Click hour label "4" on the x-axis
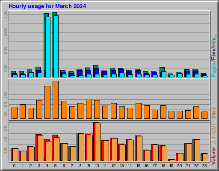Image resolution: width=219 pixels, height=171 pixels. (x=47, y=166)
